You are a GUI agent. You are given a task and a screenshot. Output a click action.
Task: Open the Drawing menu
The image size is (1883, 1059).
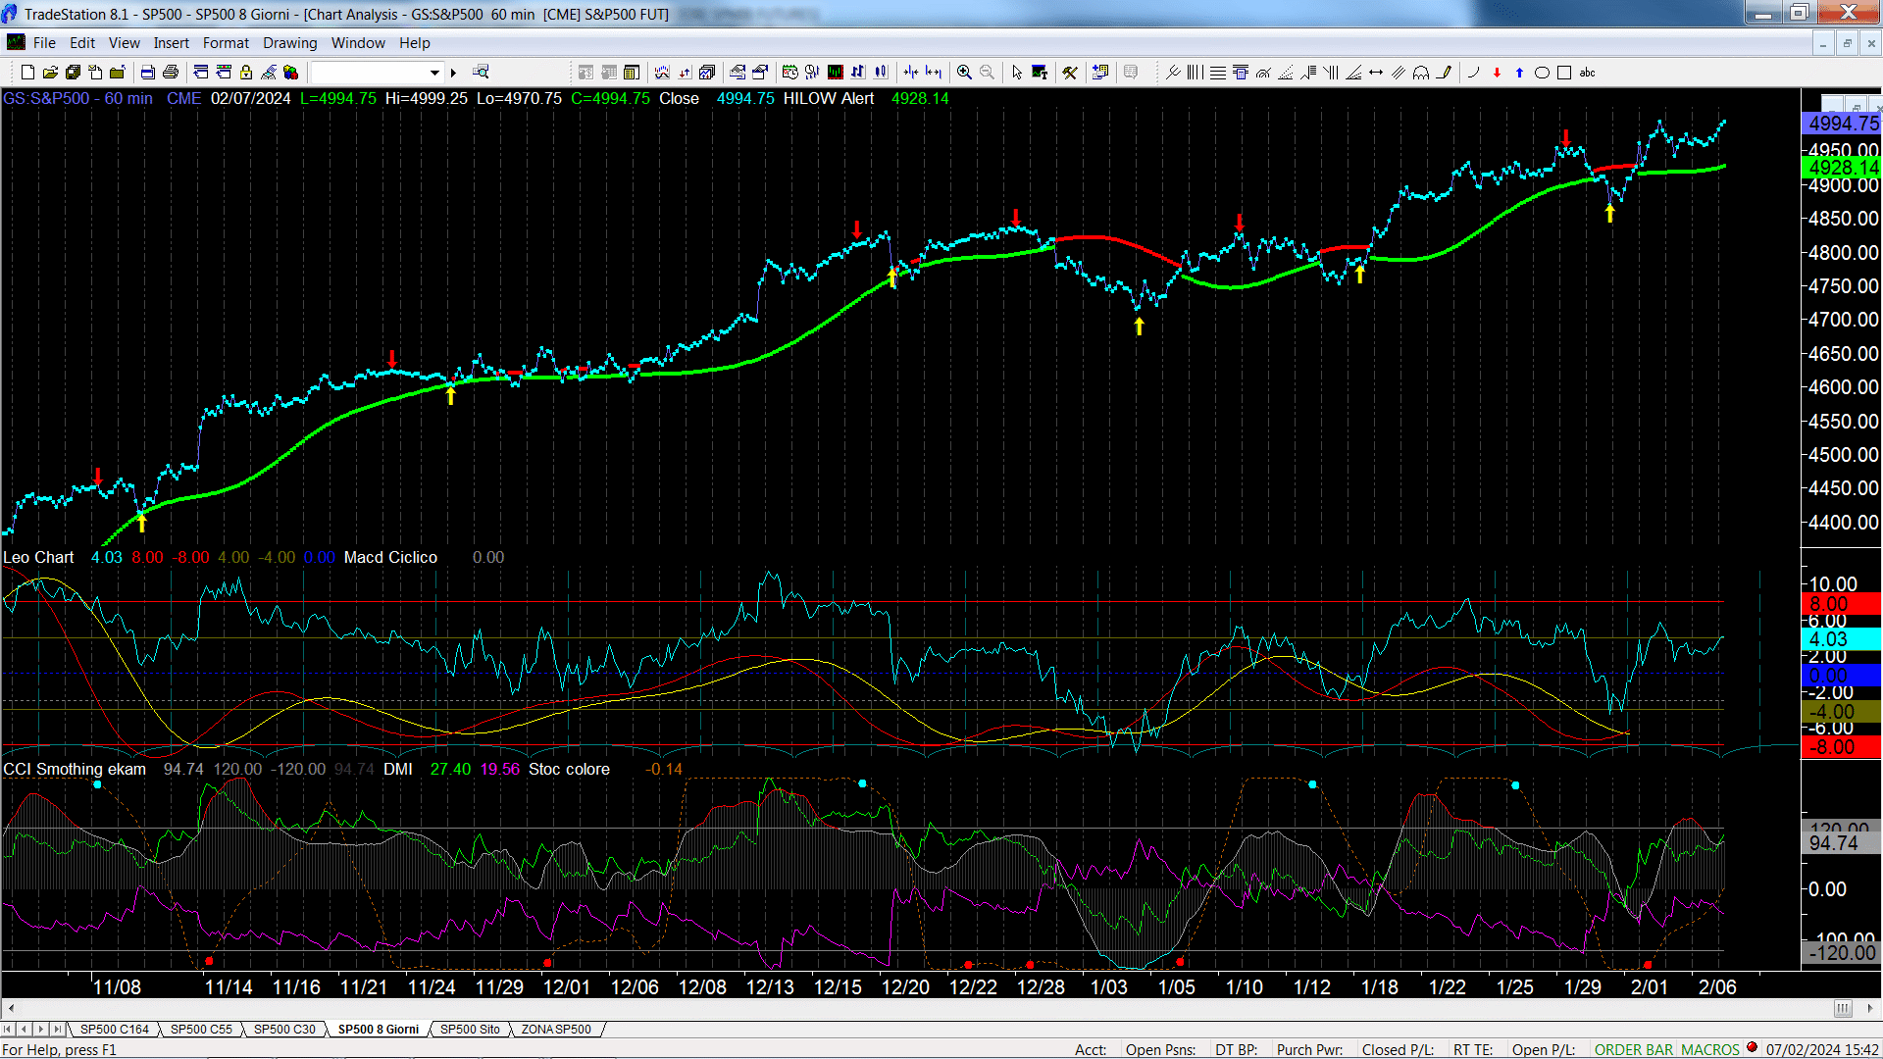pos(290,43)
